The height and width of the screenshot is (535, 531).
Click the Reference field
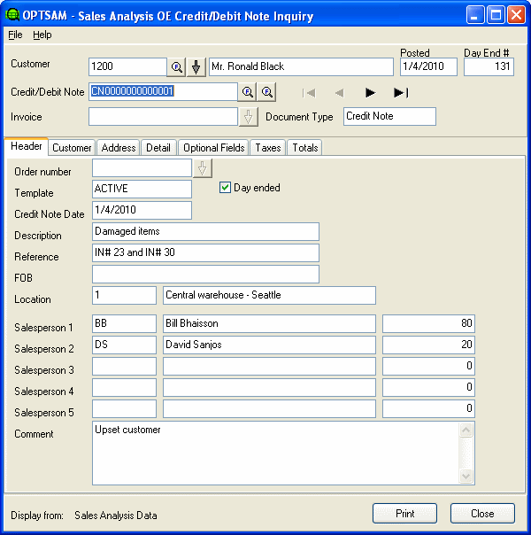point(205,252)
